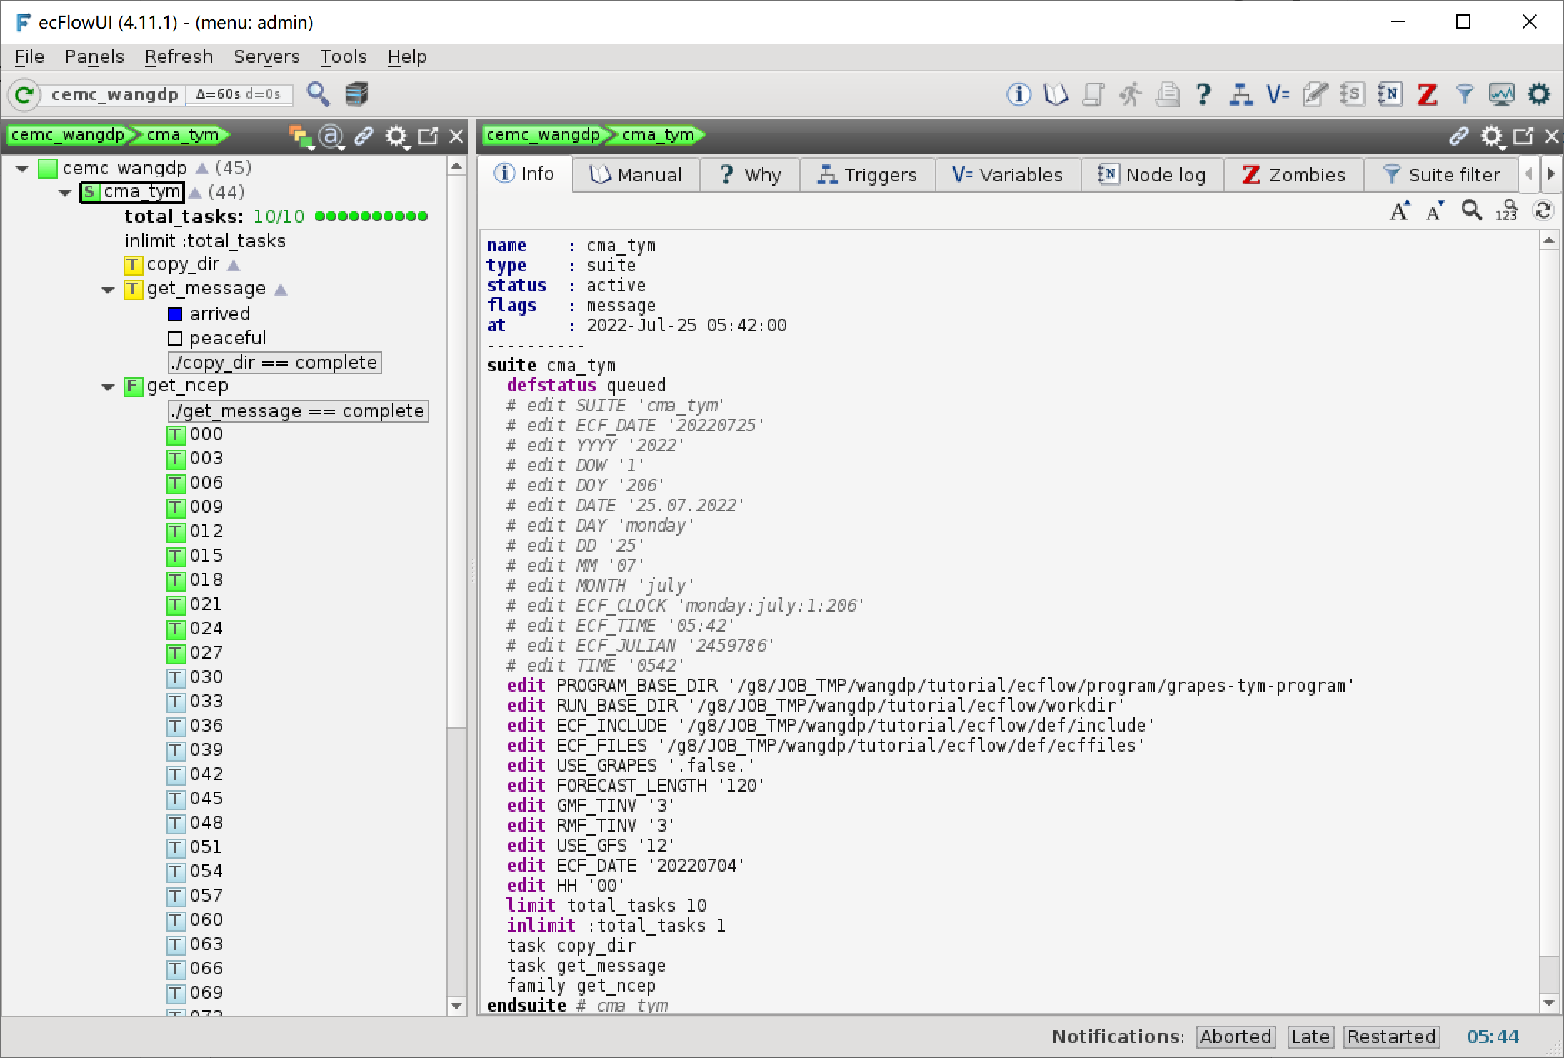Viewport: 1564px width, 1058px height.
Task: Click the green status square of cemc_wangdp
Action: click(x=48, y=169)
